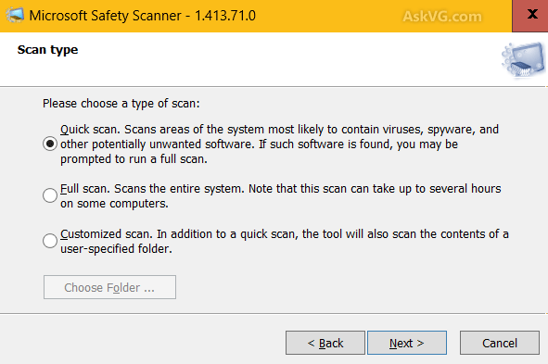Click the AskVG.com watermark
Screen dimensions: 548x364
coord(442,17)
